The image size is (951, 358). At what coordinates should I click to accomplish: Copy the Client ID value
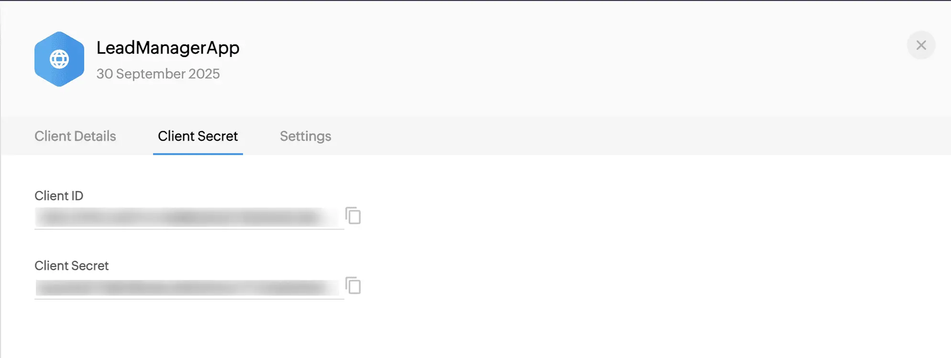353,216
